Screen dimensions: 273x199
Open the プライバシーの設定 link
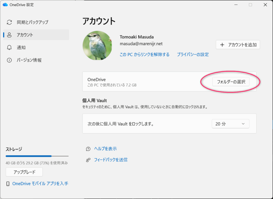tap(193, 54)
